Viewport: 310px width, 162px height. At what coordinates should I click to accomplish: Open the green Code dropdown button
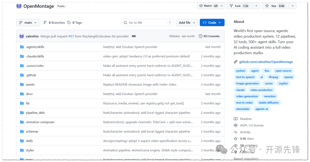[x=212, y=23]
